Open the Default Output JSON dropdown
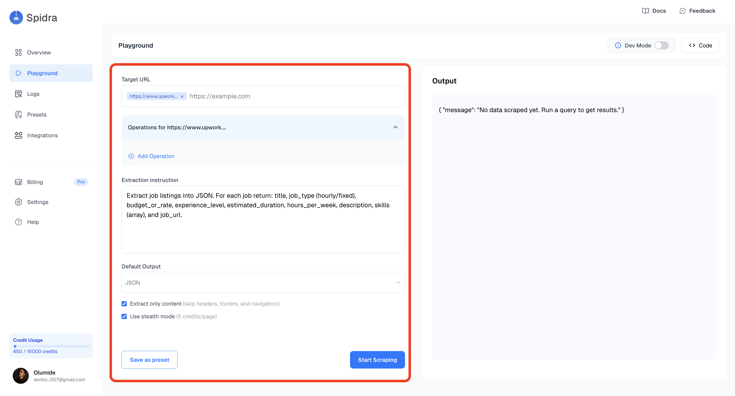 (263, 283)
